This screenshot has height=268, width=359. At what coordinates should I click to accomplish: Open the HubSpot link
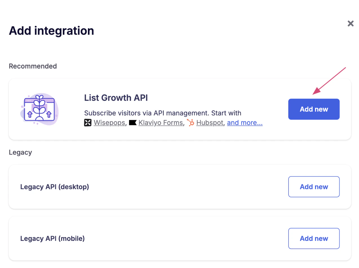pyautogui.click(x=210, y=122)
